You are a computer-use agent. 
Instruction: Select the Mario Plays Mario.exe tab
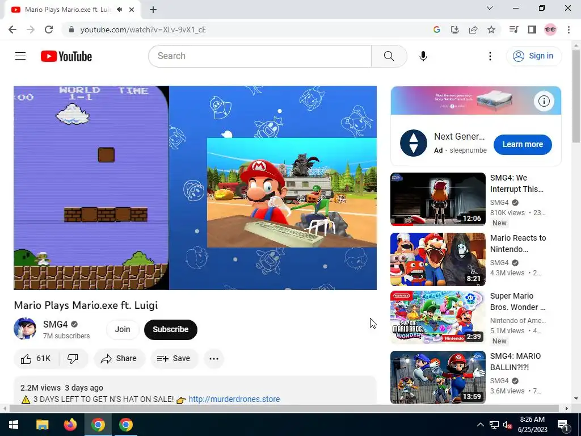pos(68,10)
